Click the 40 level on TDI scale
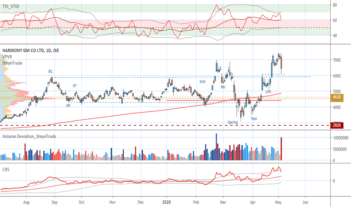 coord(335,36)
